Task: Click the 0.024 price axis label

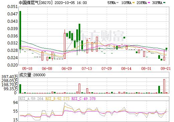Action: (12, 58)
